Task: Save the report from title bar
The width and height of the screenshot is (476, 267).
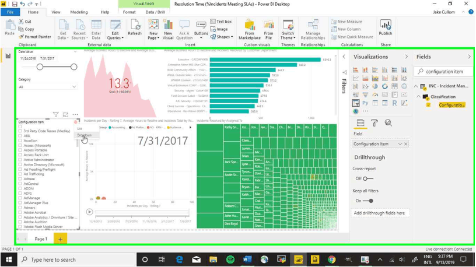Action: [14, 4]
